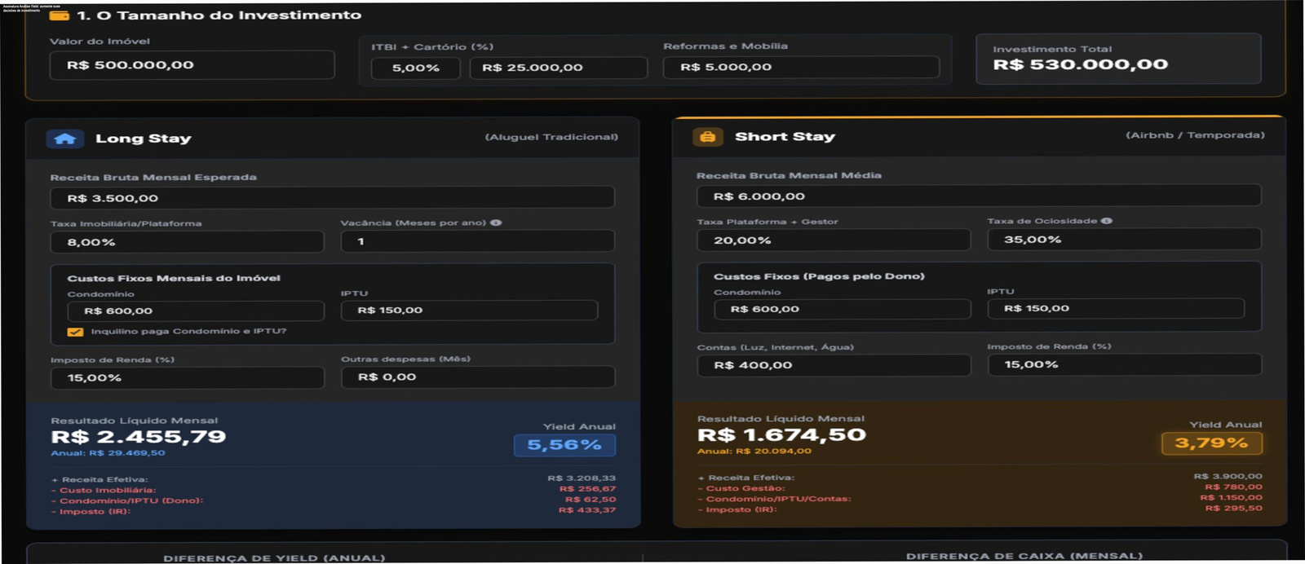Edit the Taxa de Ociosidade field
The image size is (1305, 564).
(1124, 240)
